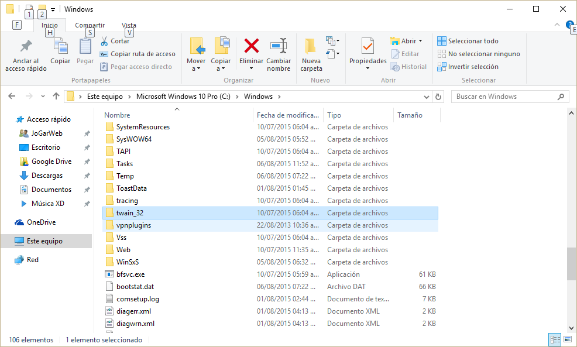Open recent locations dropdown
This screenshot has height=347, width=577.
click(43, 97)
